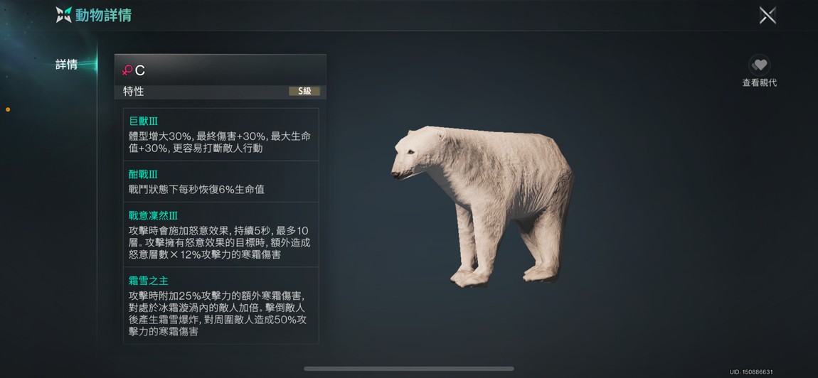Select the 戰意凜然III trait title
This screenshot has height=378, width=818.
click(x=154, y=215)
